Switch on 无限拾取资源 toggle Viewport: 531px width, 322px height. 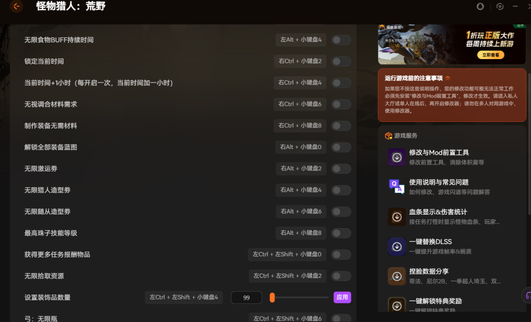pos(341,276)
